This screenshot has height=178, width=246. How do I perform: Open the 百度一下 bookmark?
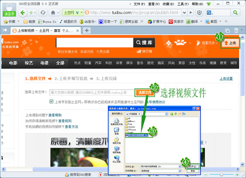pyautogui.click(x=108, y=21)
